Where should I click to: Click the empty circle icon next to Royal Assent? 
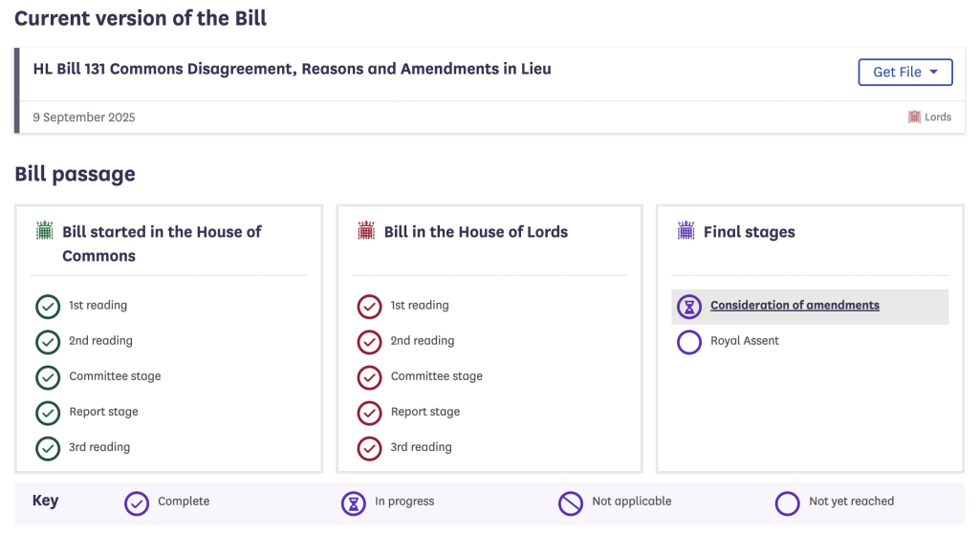(x=689, y=342)
